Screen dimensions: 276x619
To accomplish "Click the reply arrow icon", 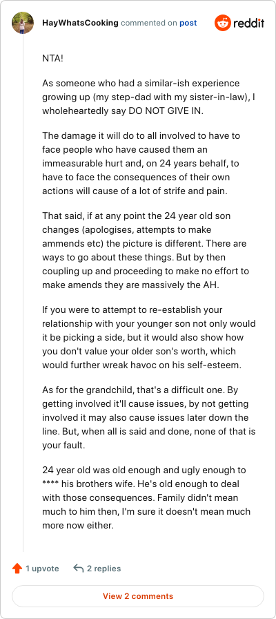I will click(x=79, y=569).
